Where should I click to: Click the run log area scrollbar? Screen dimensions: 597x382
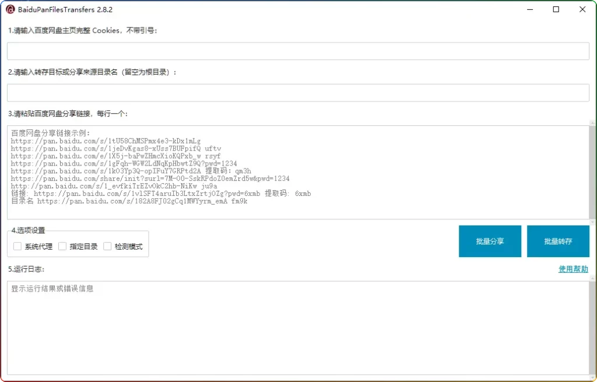592,328
